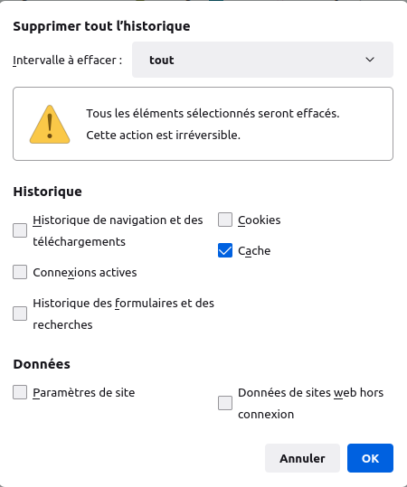Image resolution: width=407 pixels, height=487 pixels.
Task: Click the "Cette action est irréversible" warning text
Action: [163, 136]
